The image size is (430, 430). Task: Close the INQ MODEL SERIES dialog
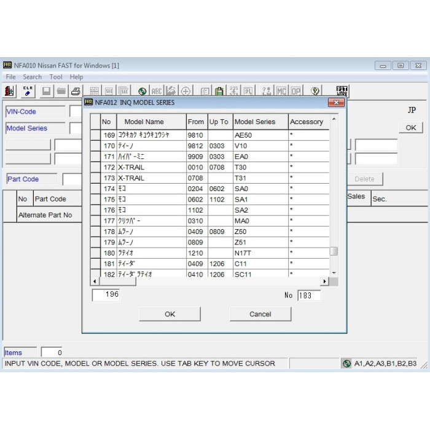click(x=336, y=103)
